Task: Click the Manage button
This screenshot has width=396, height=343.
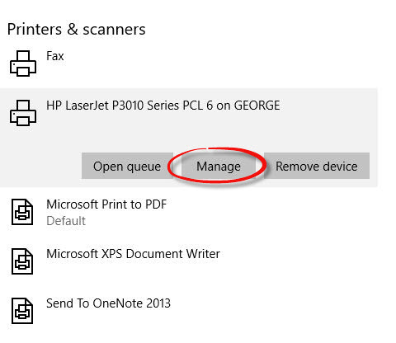Action: (x=219, y=166)
